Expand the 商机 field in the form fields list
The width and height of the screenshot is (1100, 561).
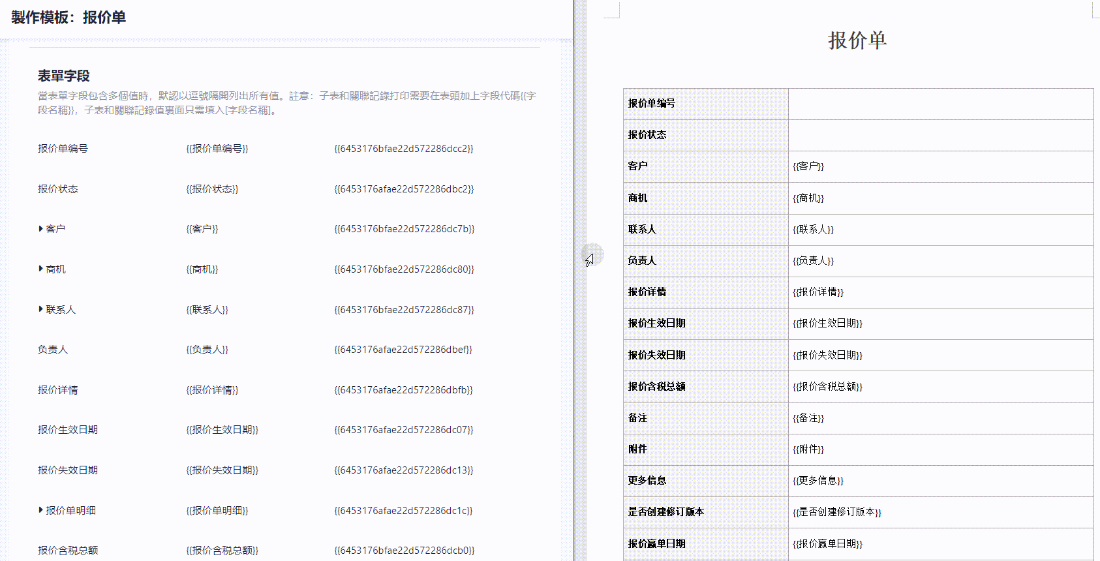pyautogui.click(x=41, y=269)
